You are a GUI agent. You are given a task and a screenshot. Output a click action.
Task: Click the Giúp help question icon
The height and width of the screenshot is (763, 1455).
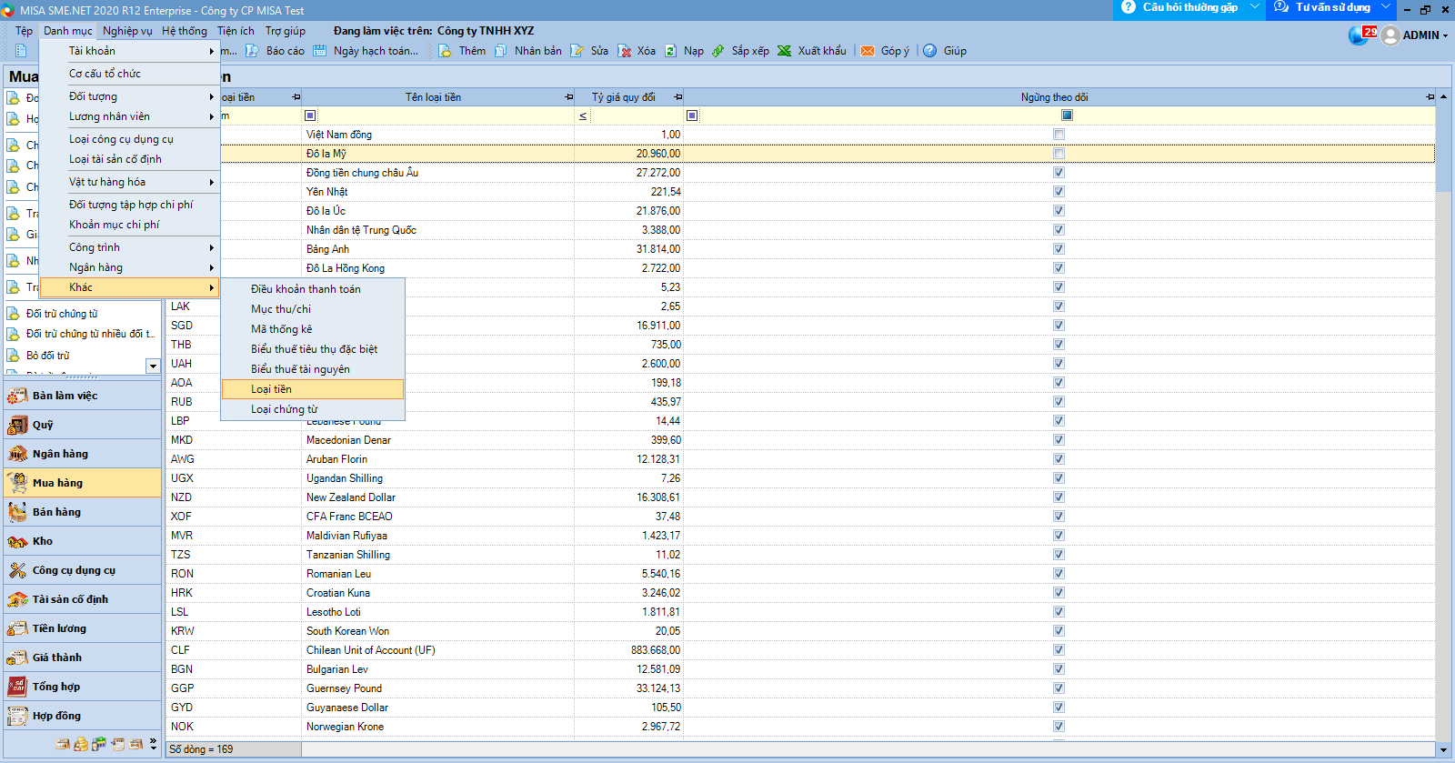930,51
